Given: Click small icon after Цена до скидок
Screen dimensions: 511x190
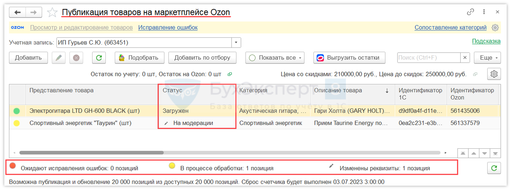Looking at the screenshot, I should click(x=475, y=74).
